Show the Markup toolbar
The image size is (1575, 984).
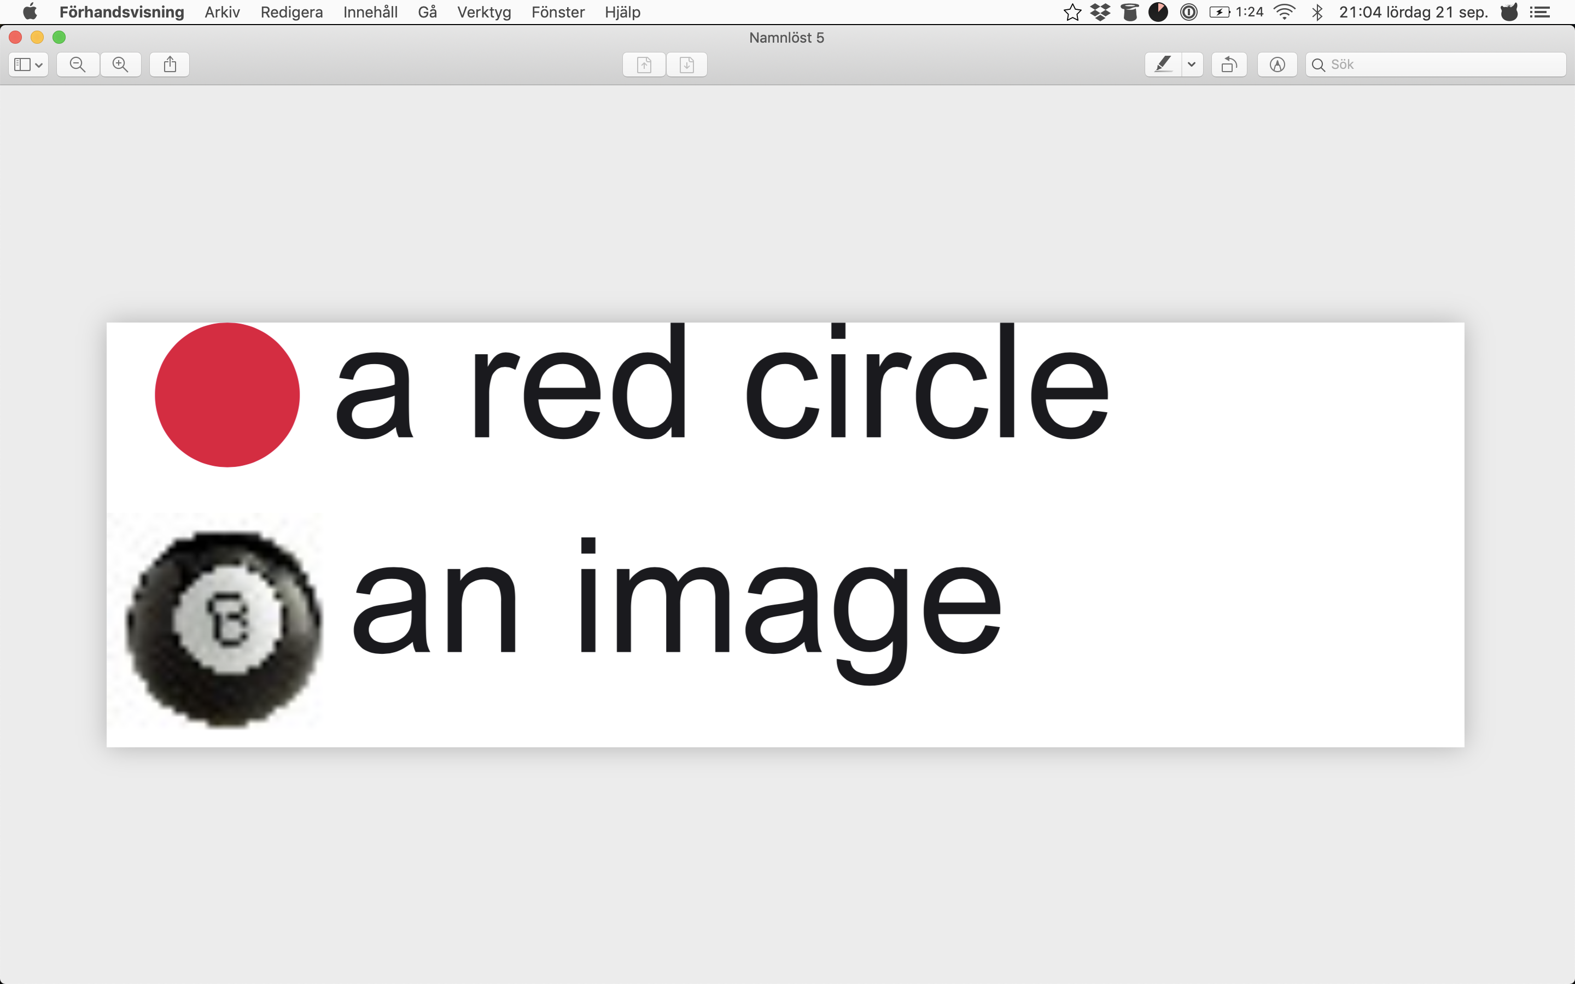click(1277, 65)
